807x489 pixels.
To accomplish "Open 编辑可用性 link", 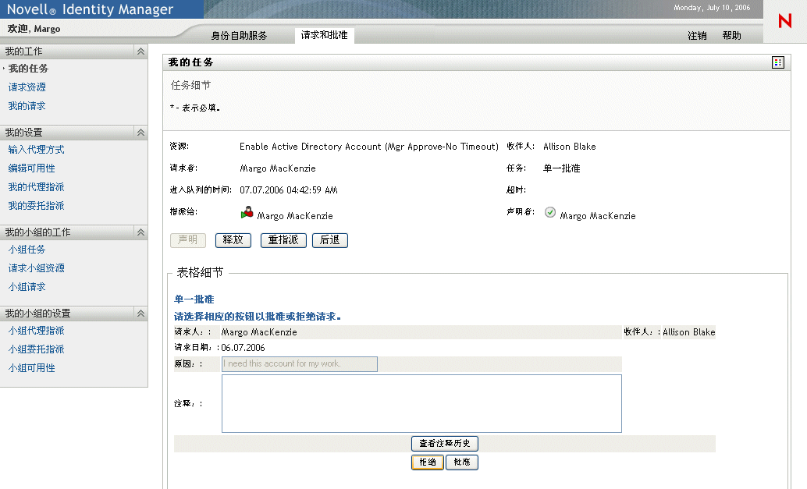I will [x=31, y=168].
